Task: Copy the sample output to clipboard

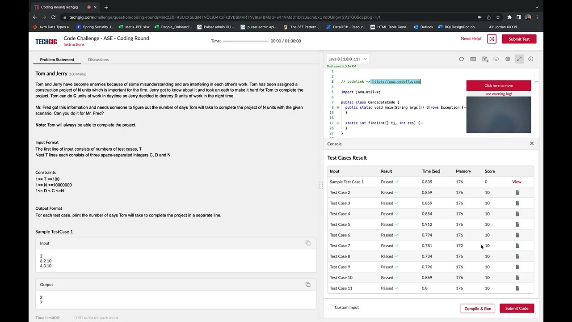Action: [x=308, y=284]
